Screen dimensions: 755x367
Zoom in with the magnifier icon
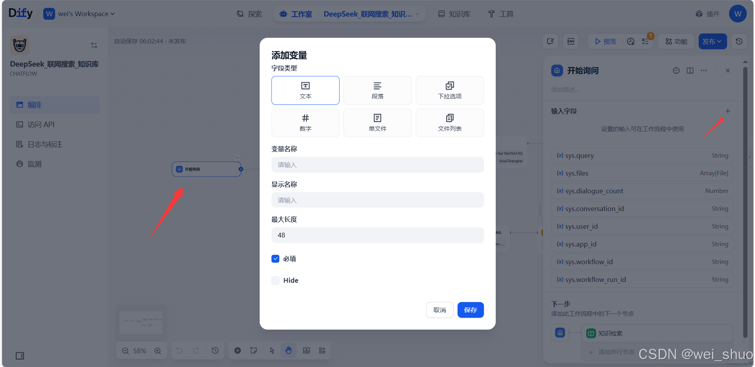[x=158, y=350]
